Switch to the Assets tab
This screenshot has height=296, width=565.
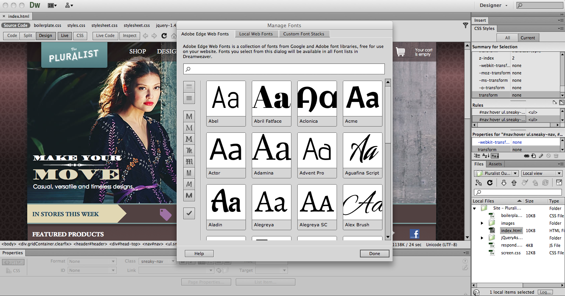[495, 164]
